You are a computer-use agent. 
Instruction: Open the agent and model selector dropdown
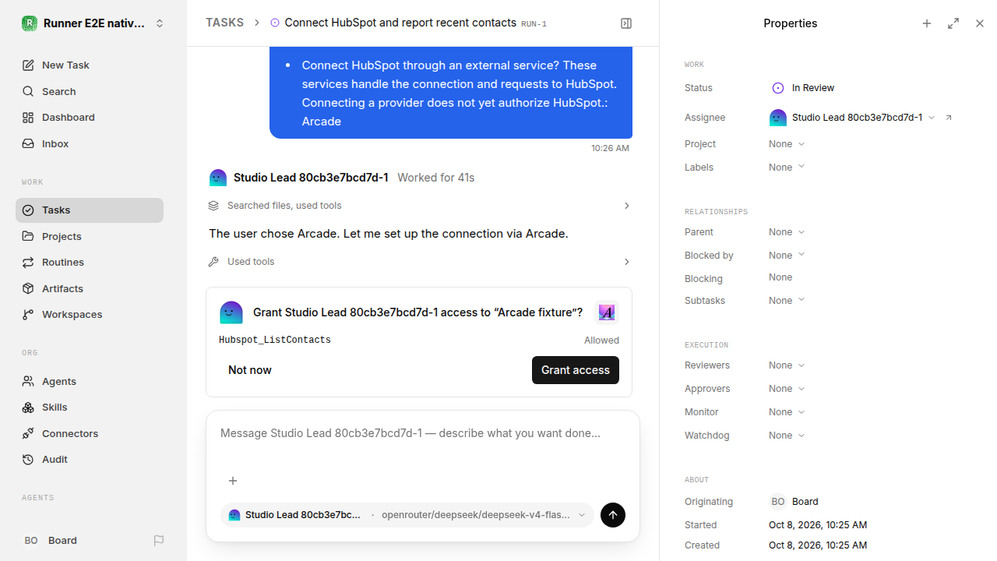[x=407, y=515]
